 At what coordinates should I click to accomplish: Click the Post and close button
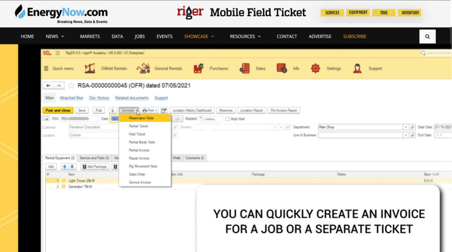58,110
